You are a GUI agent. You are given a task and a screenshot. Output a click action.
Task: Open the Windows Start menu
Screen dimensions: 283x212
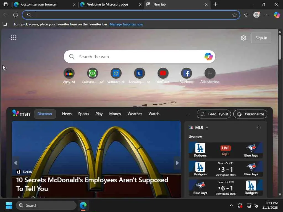[x=9, y=205]
